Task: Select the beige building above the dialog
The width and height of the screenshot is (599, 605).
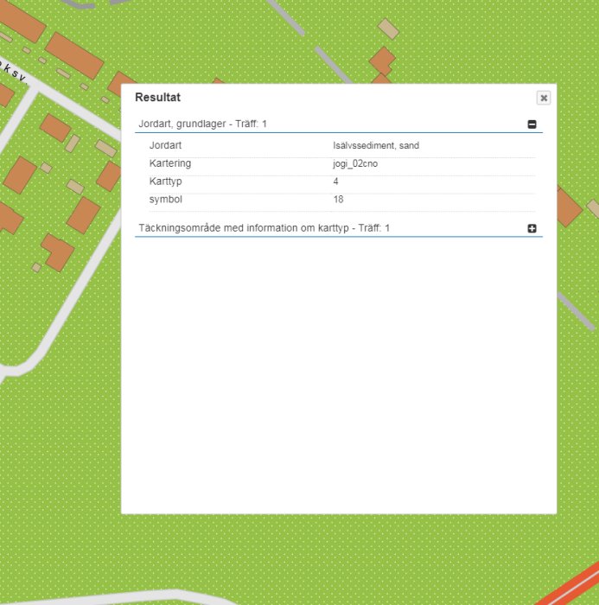Action: 388,29
